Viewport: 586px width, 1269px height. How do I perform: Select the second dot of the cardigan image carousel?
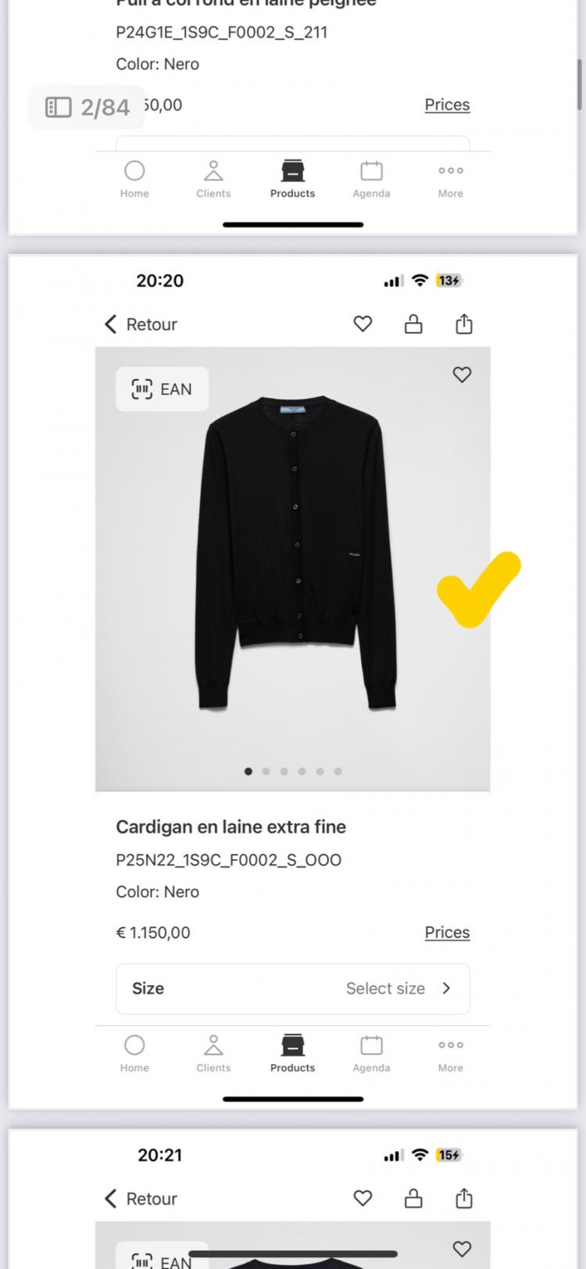[x=266, y=771]
